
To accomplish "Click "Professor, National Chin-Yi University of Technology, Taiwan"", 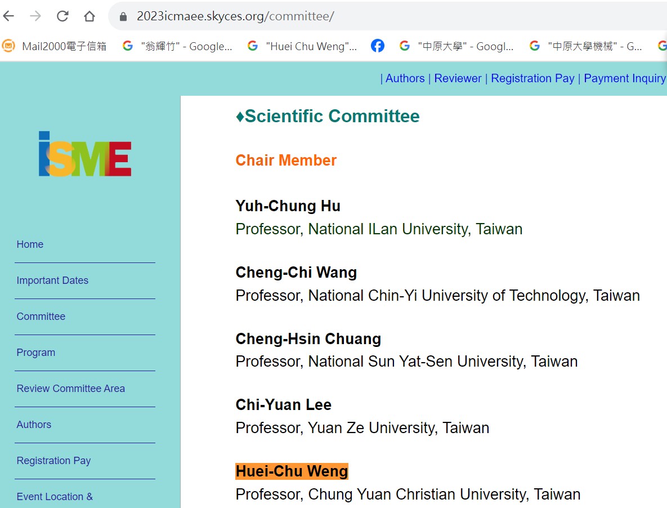I will point(438,296).
